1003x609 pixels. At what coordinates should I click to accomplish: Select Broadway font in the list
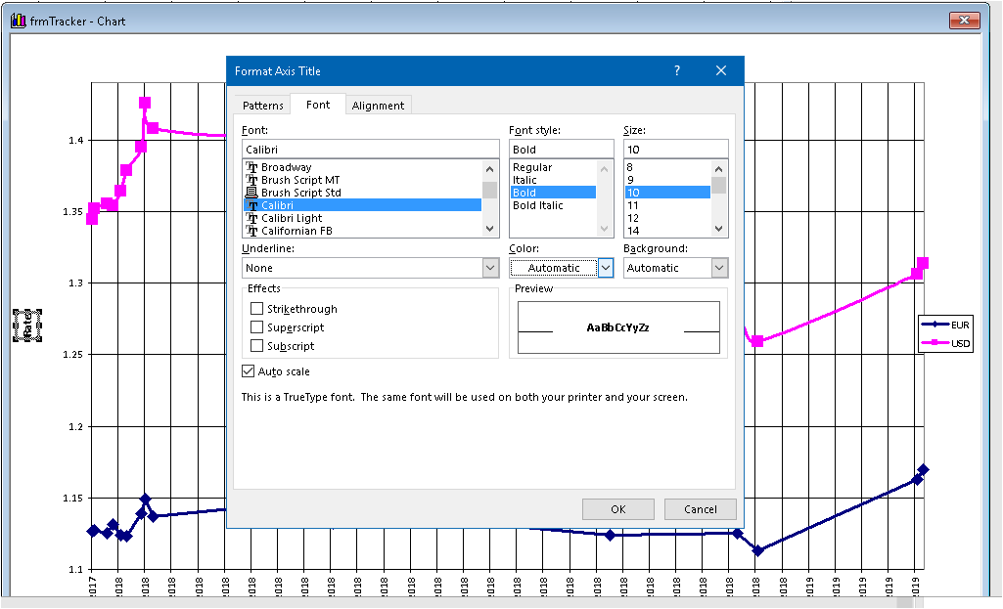(286, 167)
